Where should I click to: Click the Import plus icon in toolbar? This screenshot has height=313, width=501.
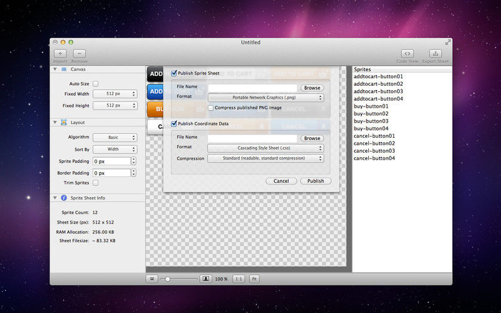tap(60, 54)
